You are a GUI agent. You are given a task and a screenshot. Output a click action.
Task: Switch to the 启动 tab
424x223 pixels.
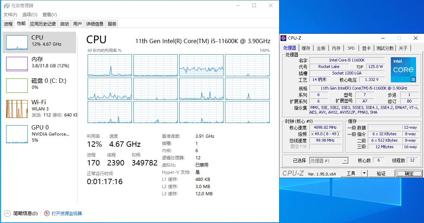point(64,24)
